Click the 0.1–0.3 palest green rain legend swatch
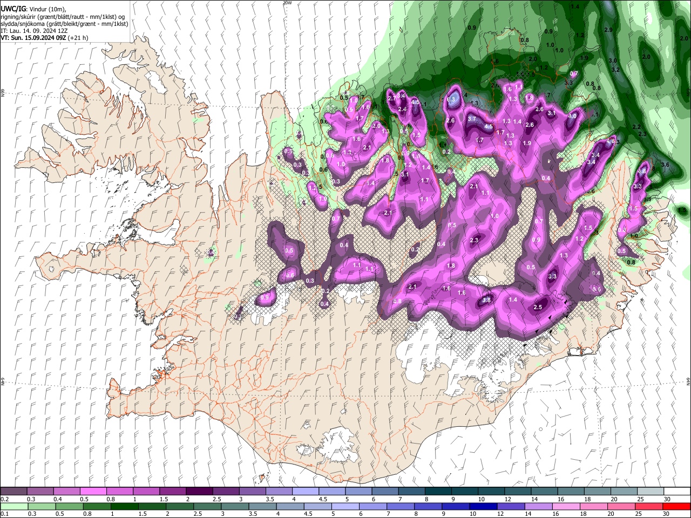691x518 pixels. click(x=14, y=506)
